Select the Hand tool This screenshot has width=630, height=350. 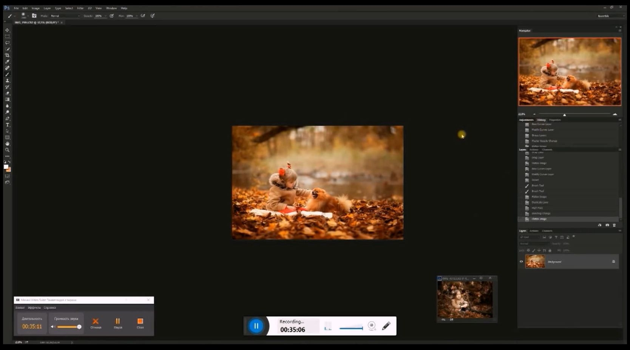pyautogui.click(x=7, y=144)
